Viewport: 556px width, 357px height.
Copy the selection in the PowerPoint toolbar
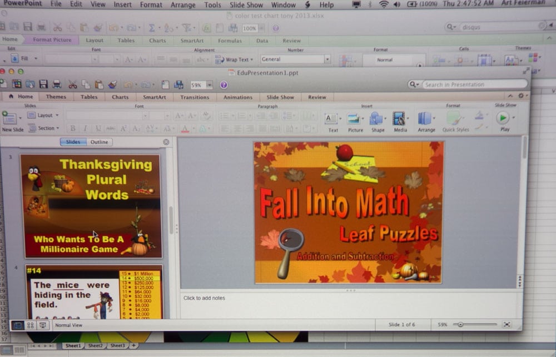pyautogui.click(x=86, y=85)
